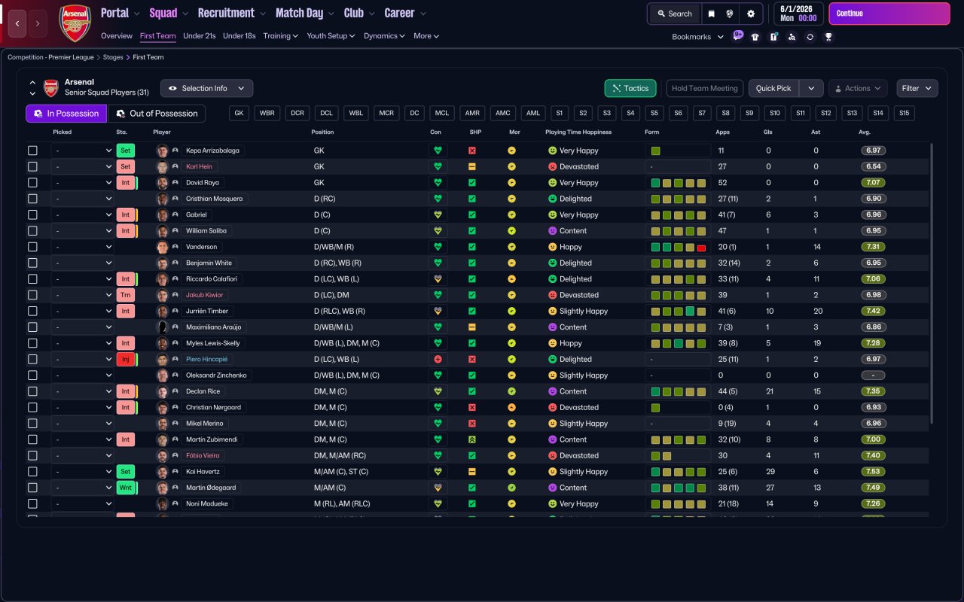
Task: Open settings gear icon in top bar
Action: point(751,14)
